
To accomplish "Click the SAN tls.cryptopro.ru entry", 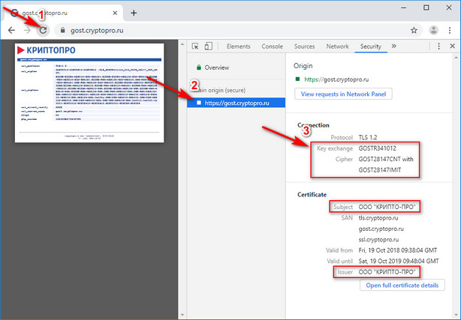I will (x=378, y=218).
